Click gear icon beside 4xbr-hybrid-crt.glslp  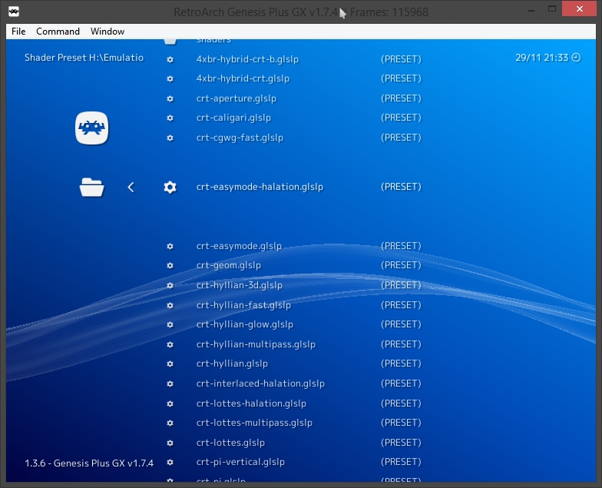tap(170, 78)
